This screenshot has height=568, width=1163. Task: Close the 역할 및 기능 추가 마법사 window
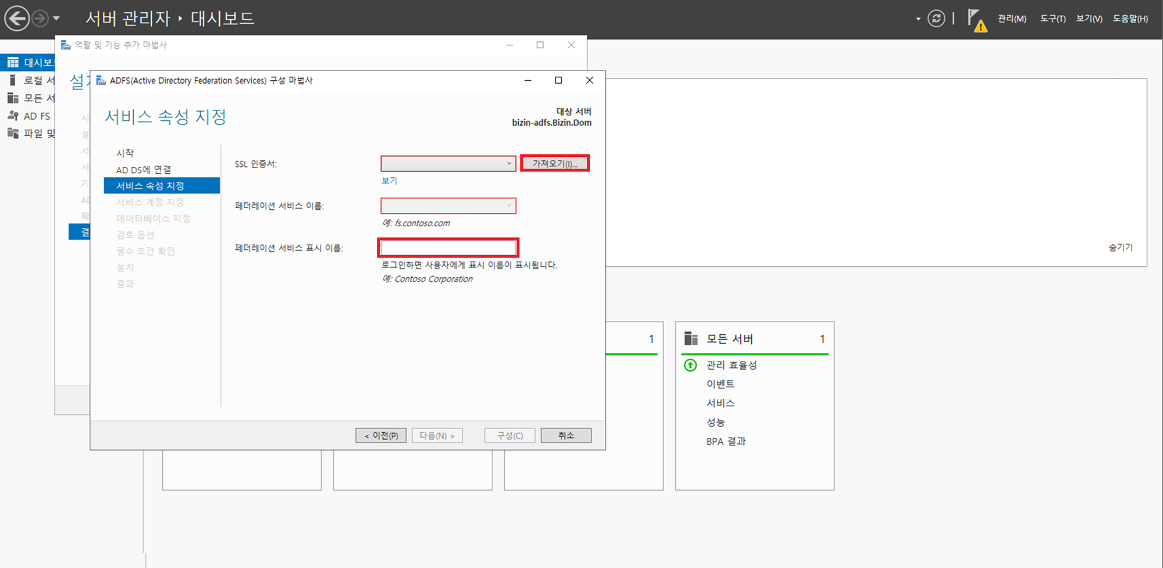pos(571,45)
